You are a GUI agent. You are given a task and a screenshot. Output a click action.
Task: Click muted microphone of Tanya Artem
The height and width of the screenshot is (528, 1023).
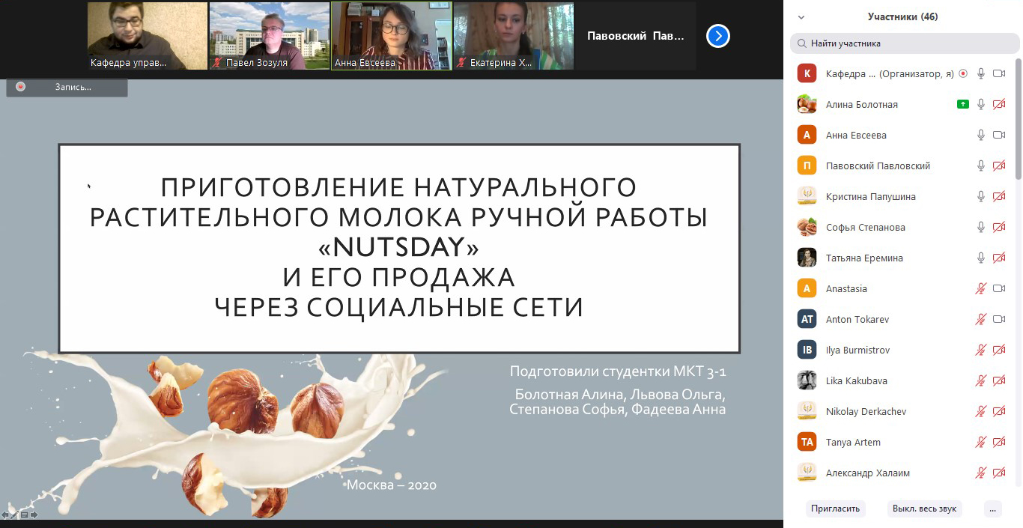(x=980, y=442)
